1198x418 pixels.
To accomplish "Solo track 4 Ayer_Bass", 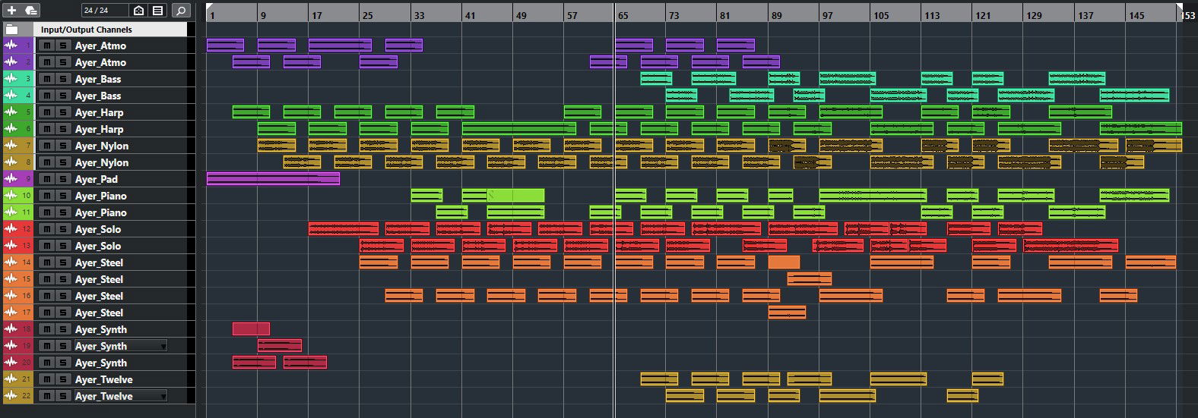I will coord(63,96).
